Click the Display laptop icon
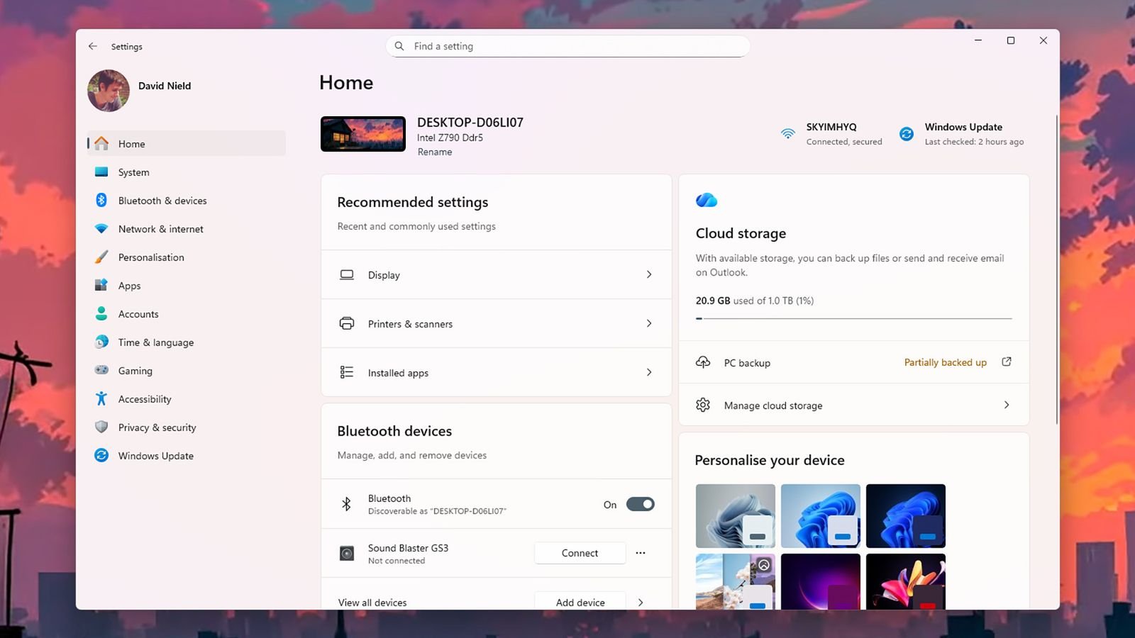This screenshot has width=1135, height=638. [347, 274]
